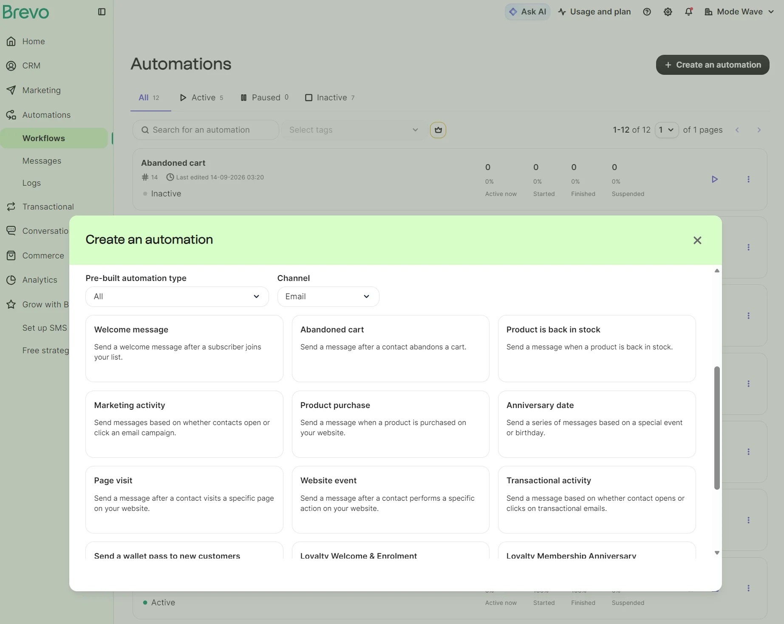Go to the next page arrow

[759, 130]
